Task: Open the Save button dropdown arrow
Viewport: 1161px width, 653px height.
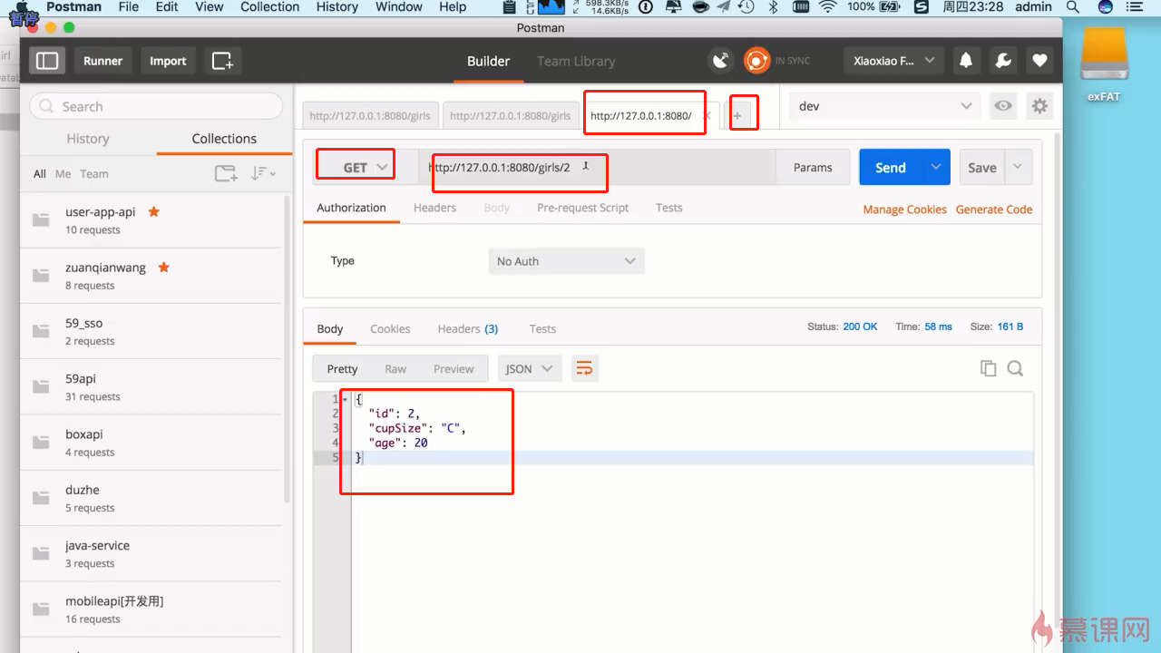Action: [1019, 167]
